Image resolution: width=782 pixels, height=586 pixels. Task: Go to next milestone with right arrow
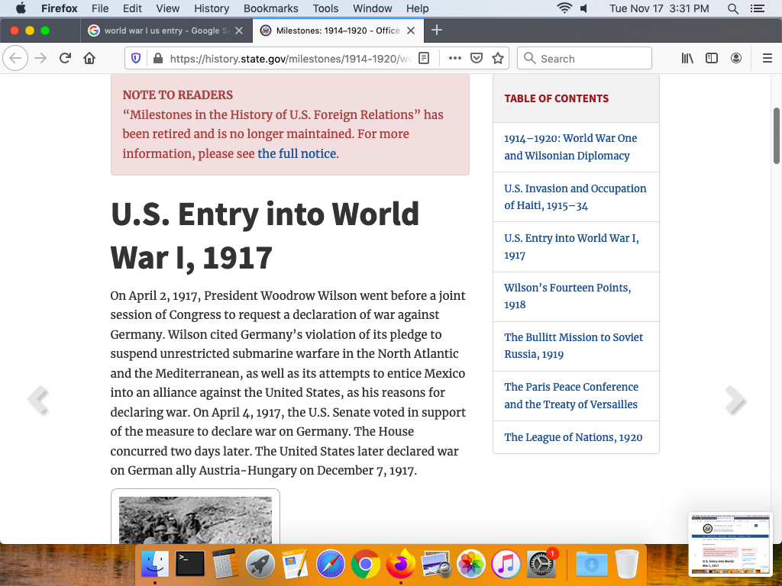735,400
